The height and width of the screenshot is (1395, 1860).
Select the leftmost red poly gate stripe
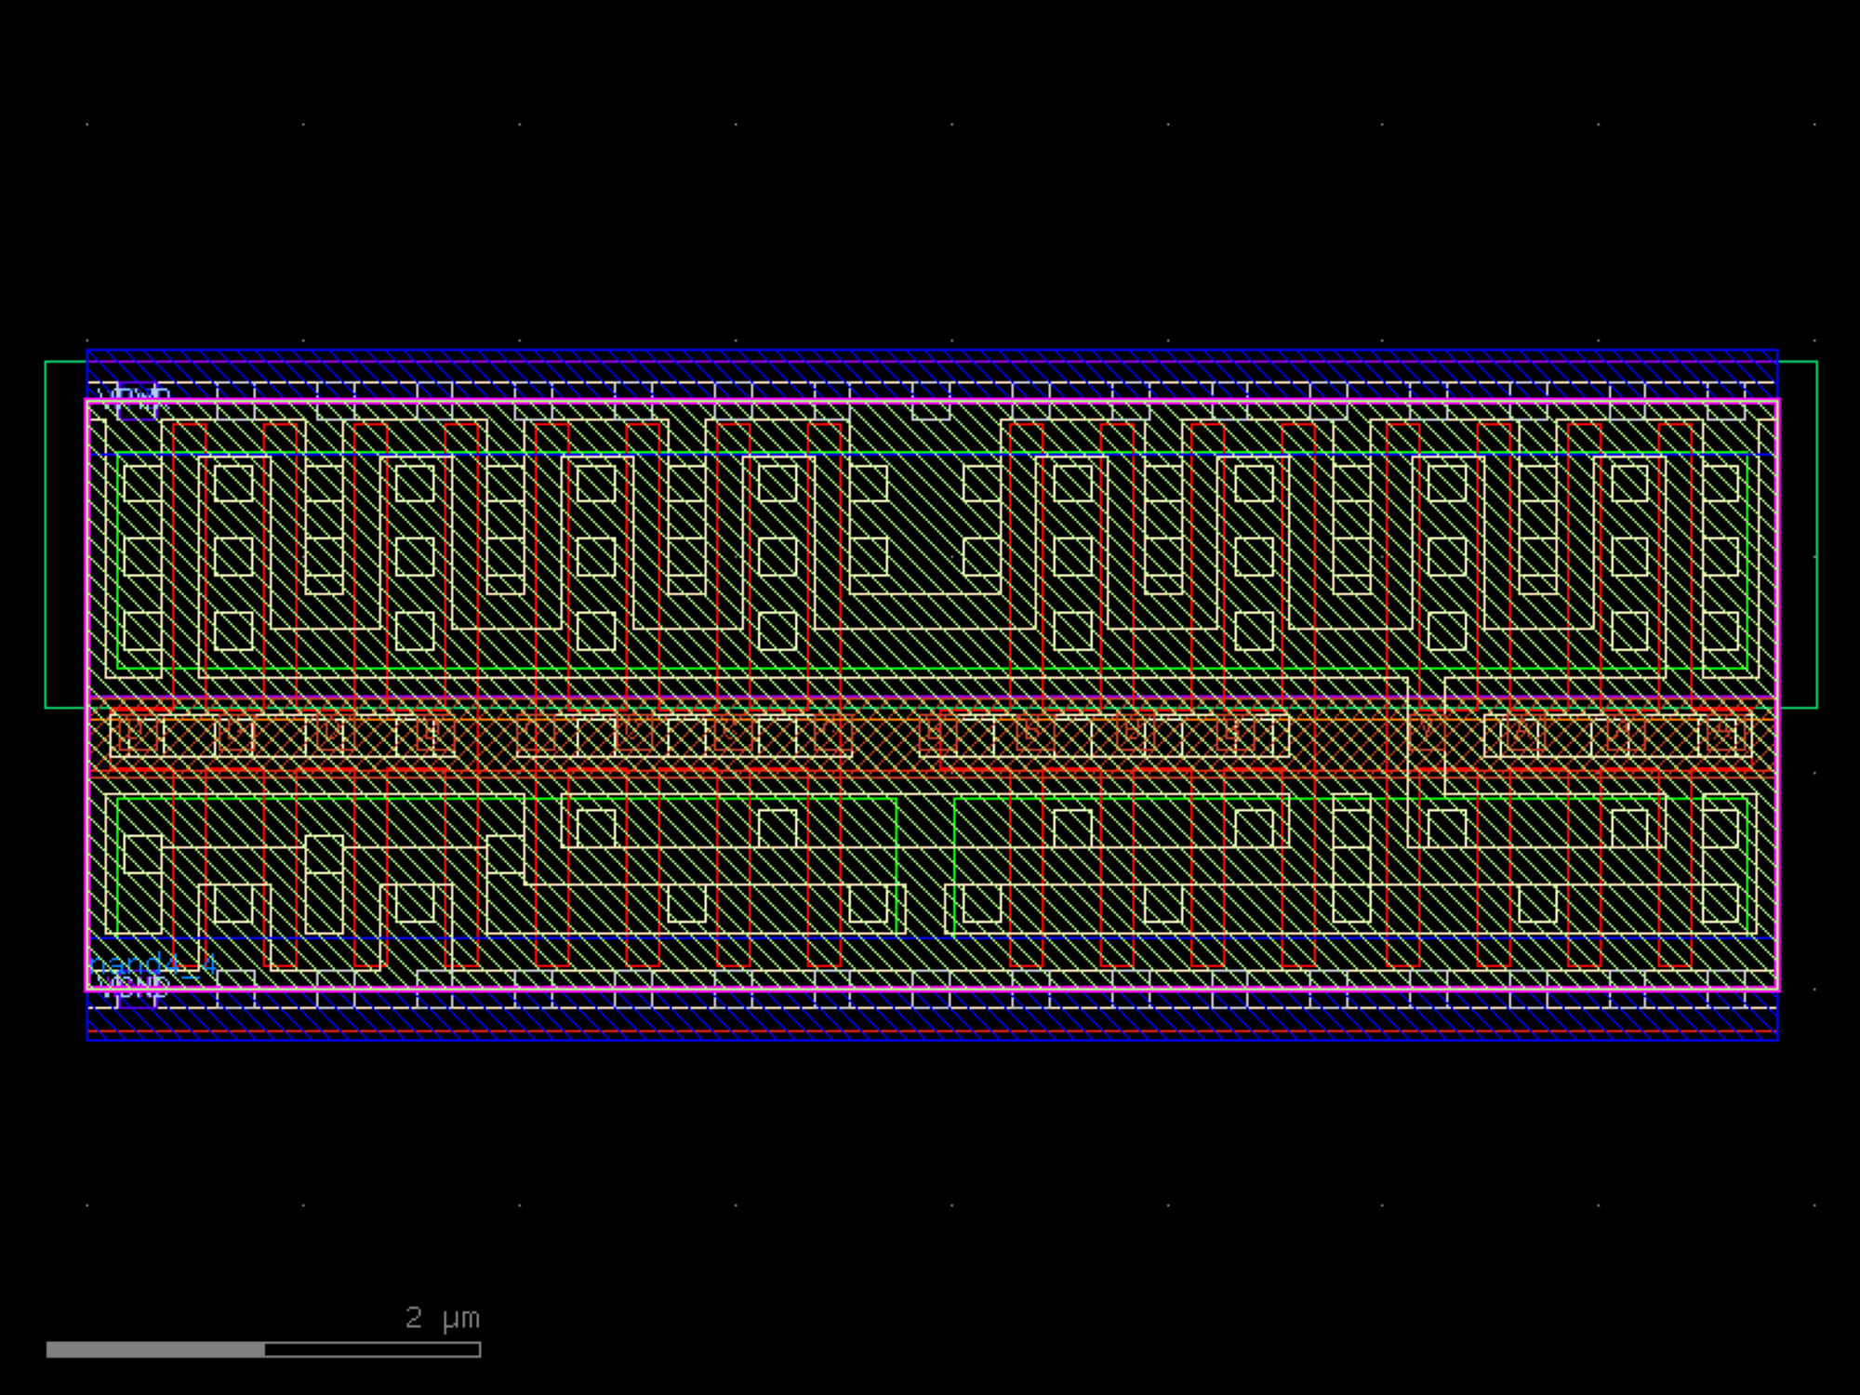coord(189,558)
